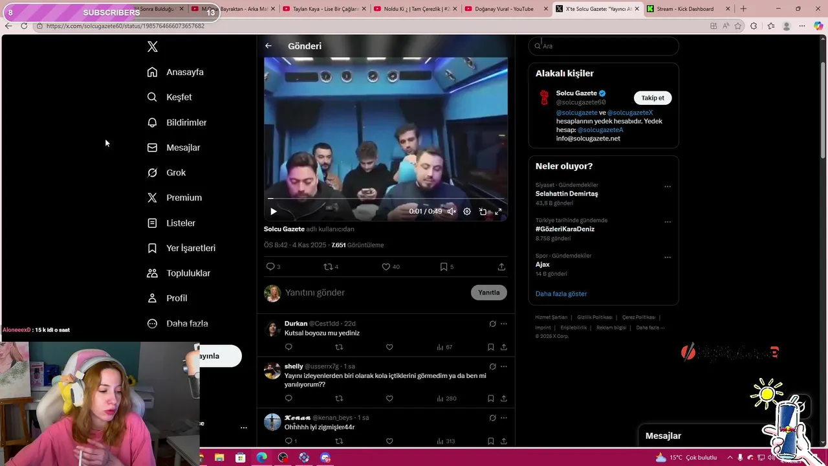Image resolution: width=828 pixels, height=466 pixels.
Task: Click the reply icon with 3 replies
Action: [273, 267]
